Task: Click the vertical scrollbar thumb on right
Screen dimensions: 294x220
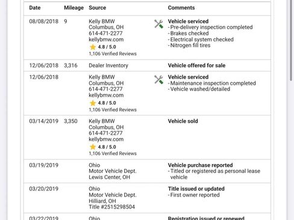Action: pyautogui.click(x=291, y=40)
